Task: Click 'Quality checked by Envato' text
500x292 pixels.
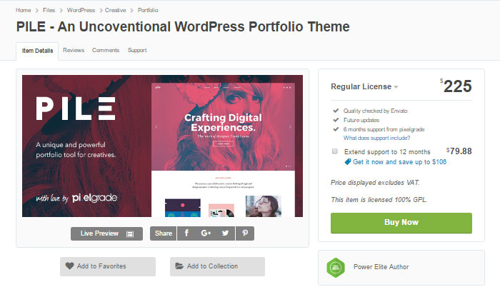Action: coord(375,111)
